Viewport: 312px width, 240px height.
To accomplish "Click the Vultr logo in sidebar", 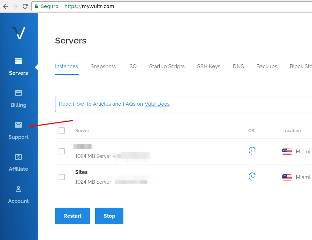I will click(x=18, y=33).
